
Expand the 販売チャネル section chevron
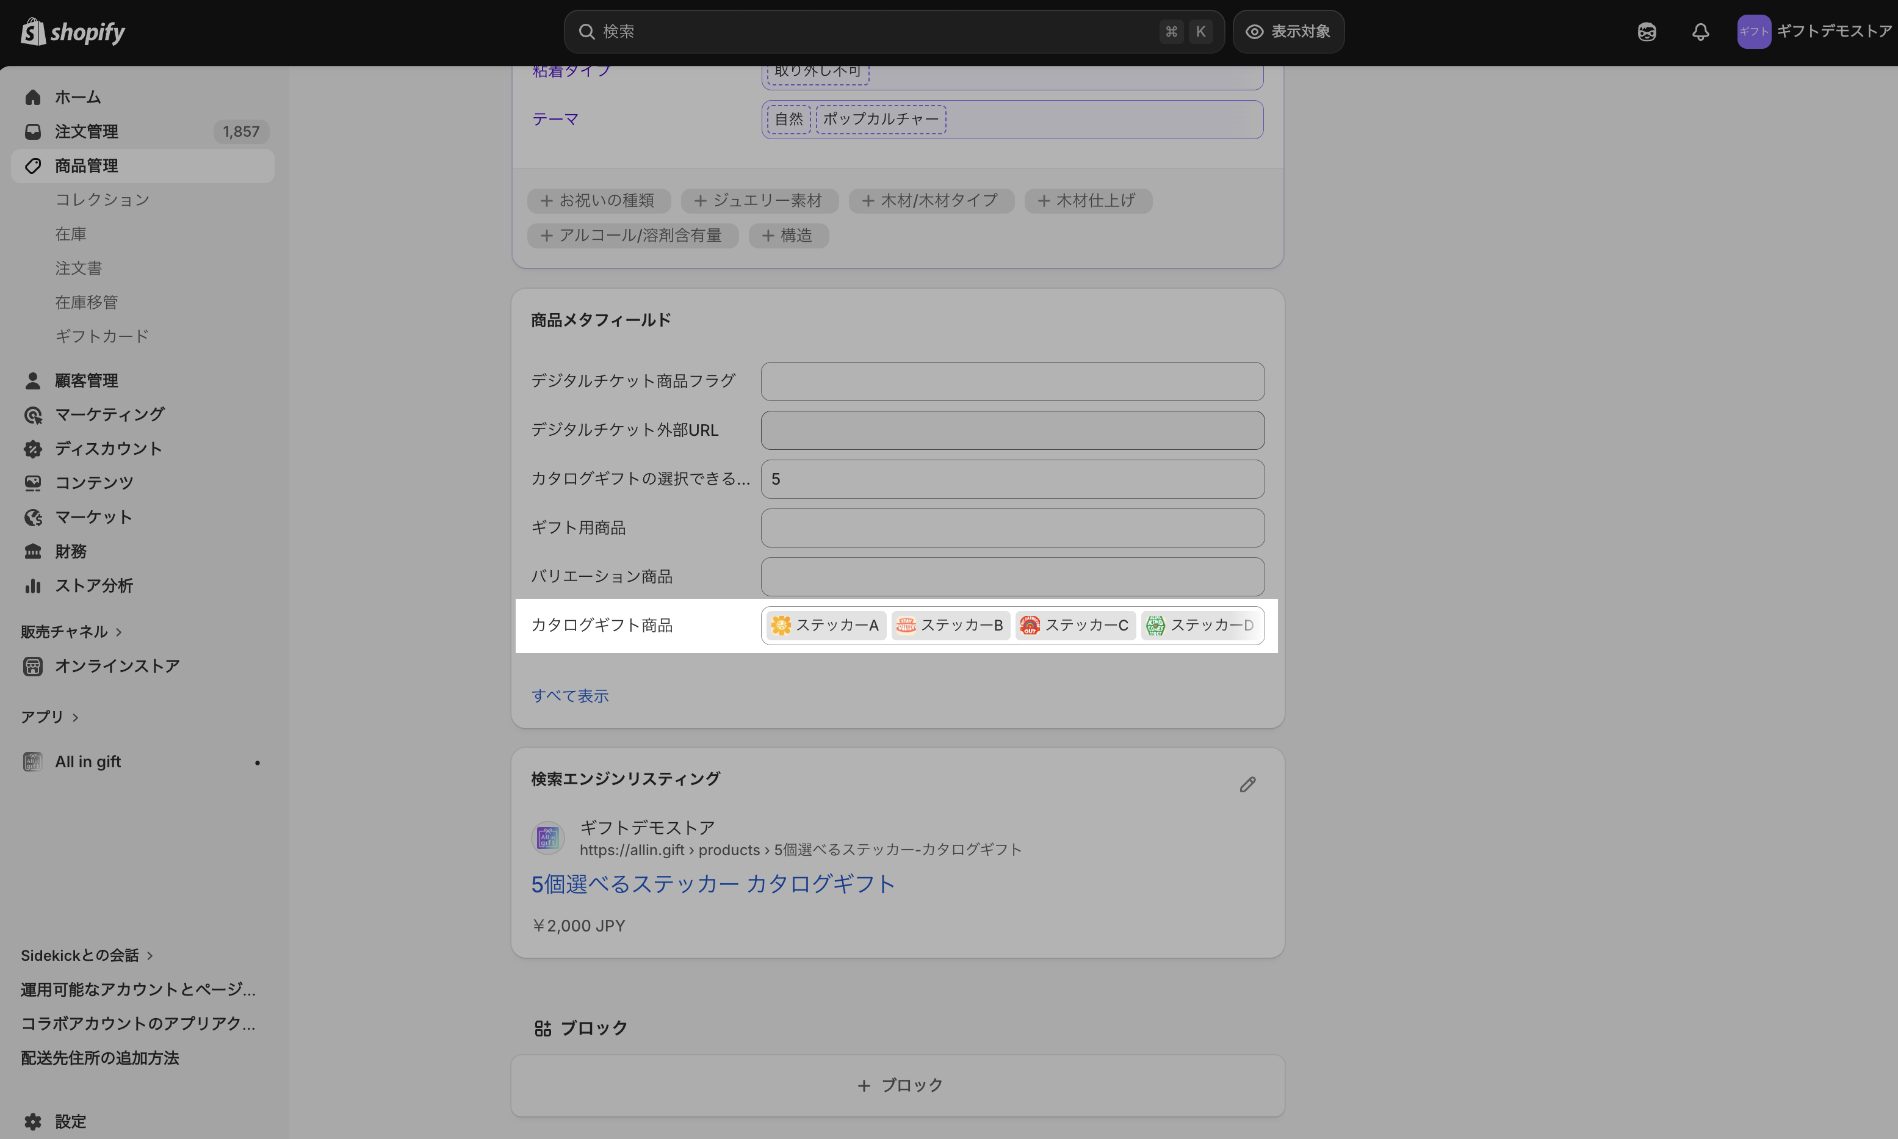(119, 632)
